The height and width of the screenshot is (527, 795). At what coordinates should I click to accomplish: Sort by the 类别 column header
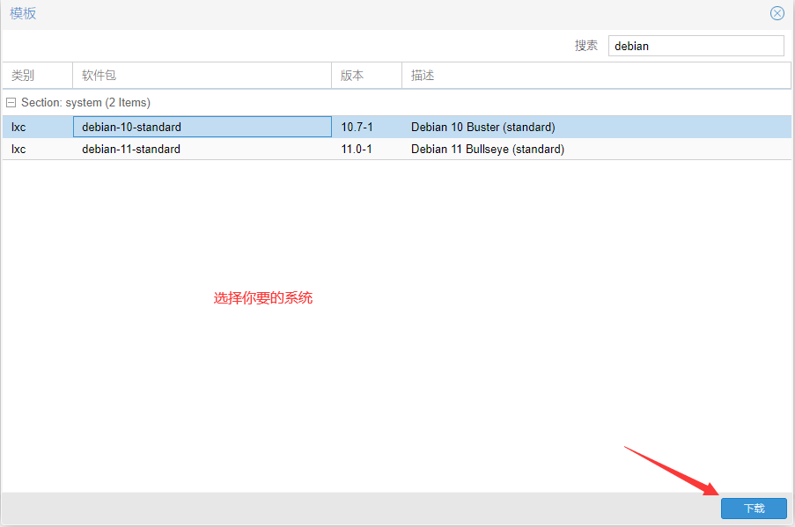(36, 76)
